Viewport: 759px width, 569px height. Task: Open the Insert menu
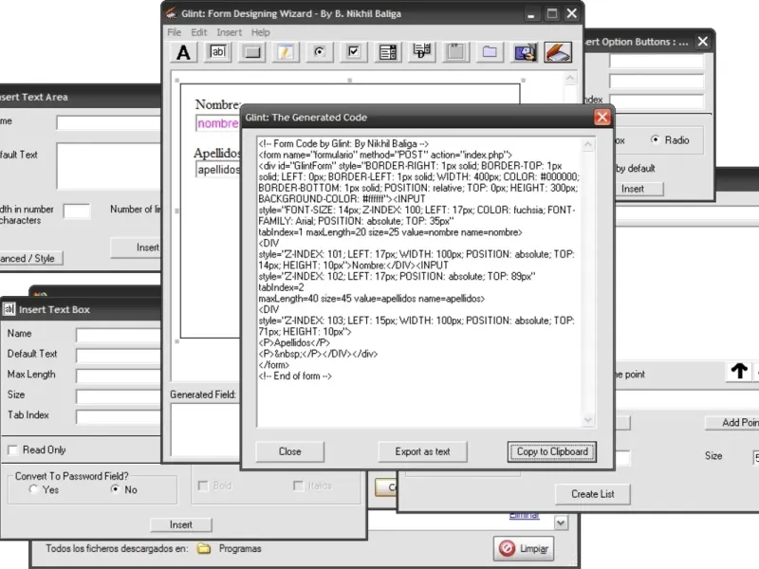tap(229, 32)
